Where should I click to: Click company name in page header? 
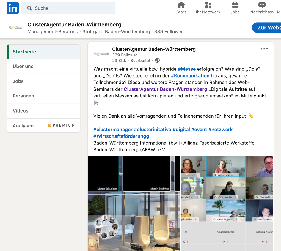tap(74, 25)
